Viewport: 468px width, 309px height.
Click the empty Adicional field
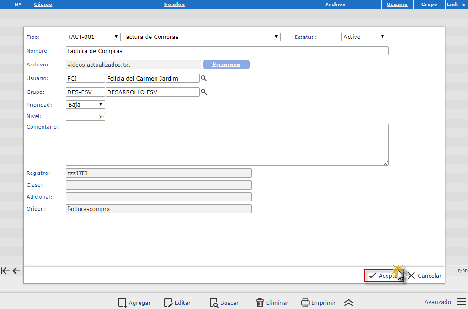158,197
